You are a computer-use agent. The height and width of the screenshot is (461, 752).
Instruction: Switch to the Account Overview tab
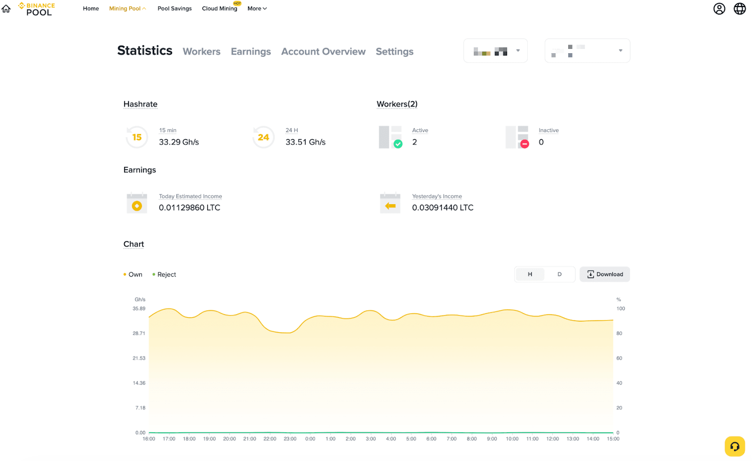[x=323, y=52]
